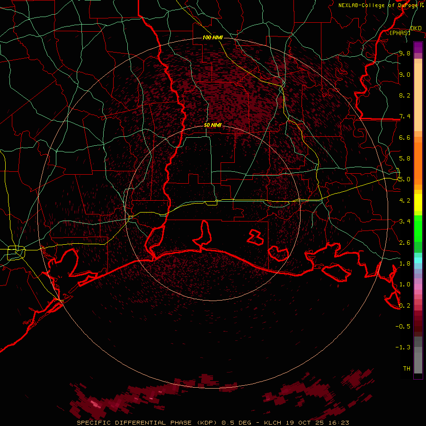Click the 6.6 scale value
This screenshot has width=426, height=426.
405,137
